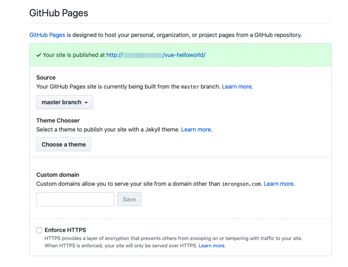Click the imrongson.com domain text
The height and width of the screenshot is (267, 348).
pos(241,184)
